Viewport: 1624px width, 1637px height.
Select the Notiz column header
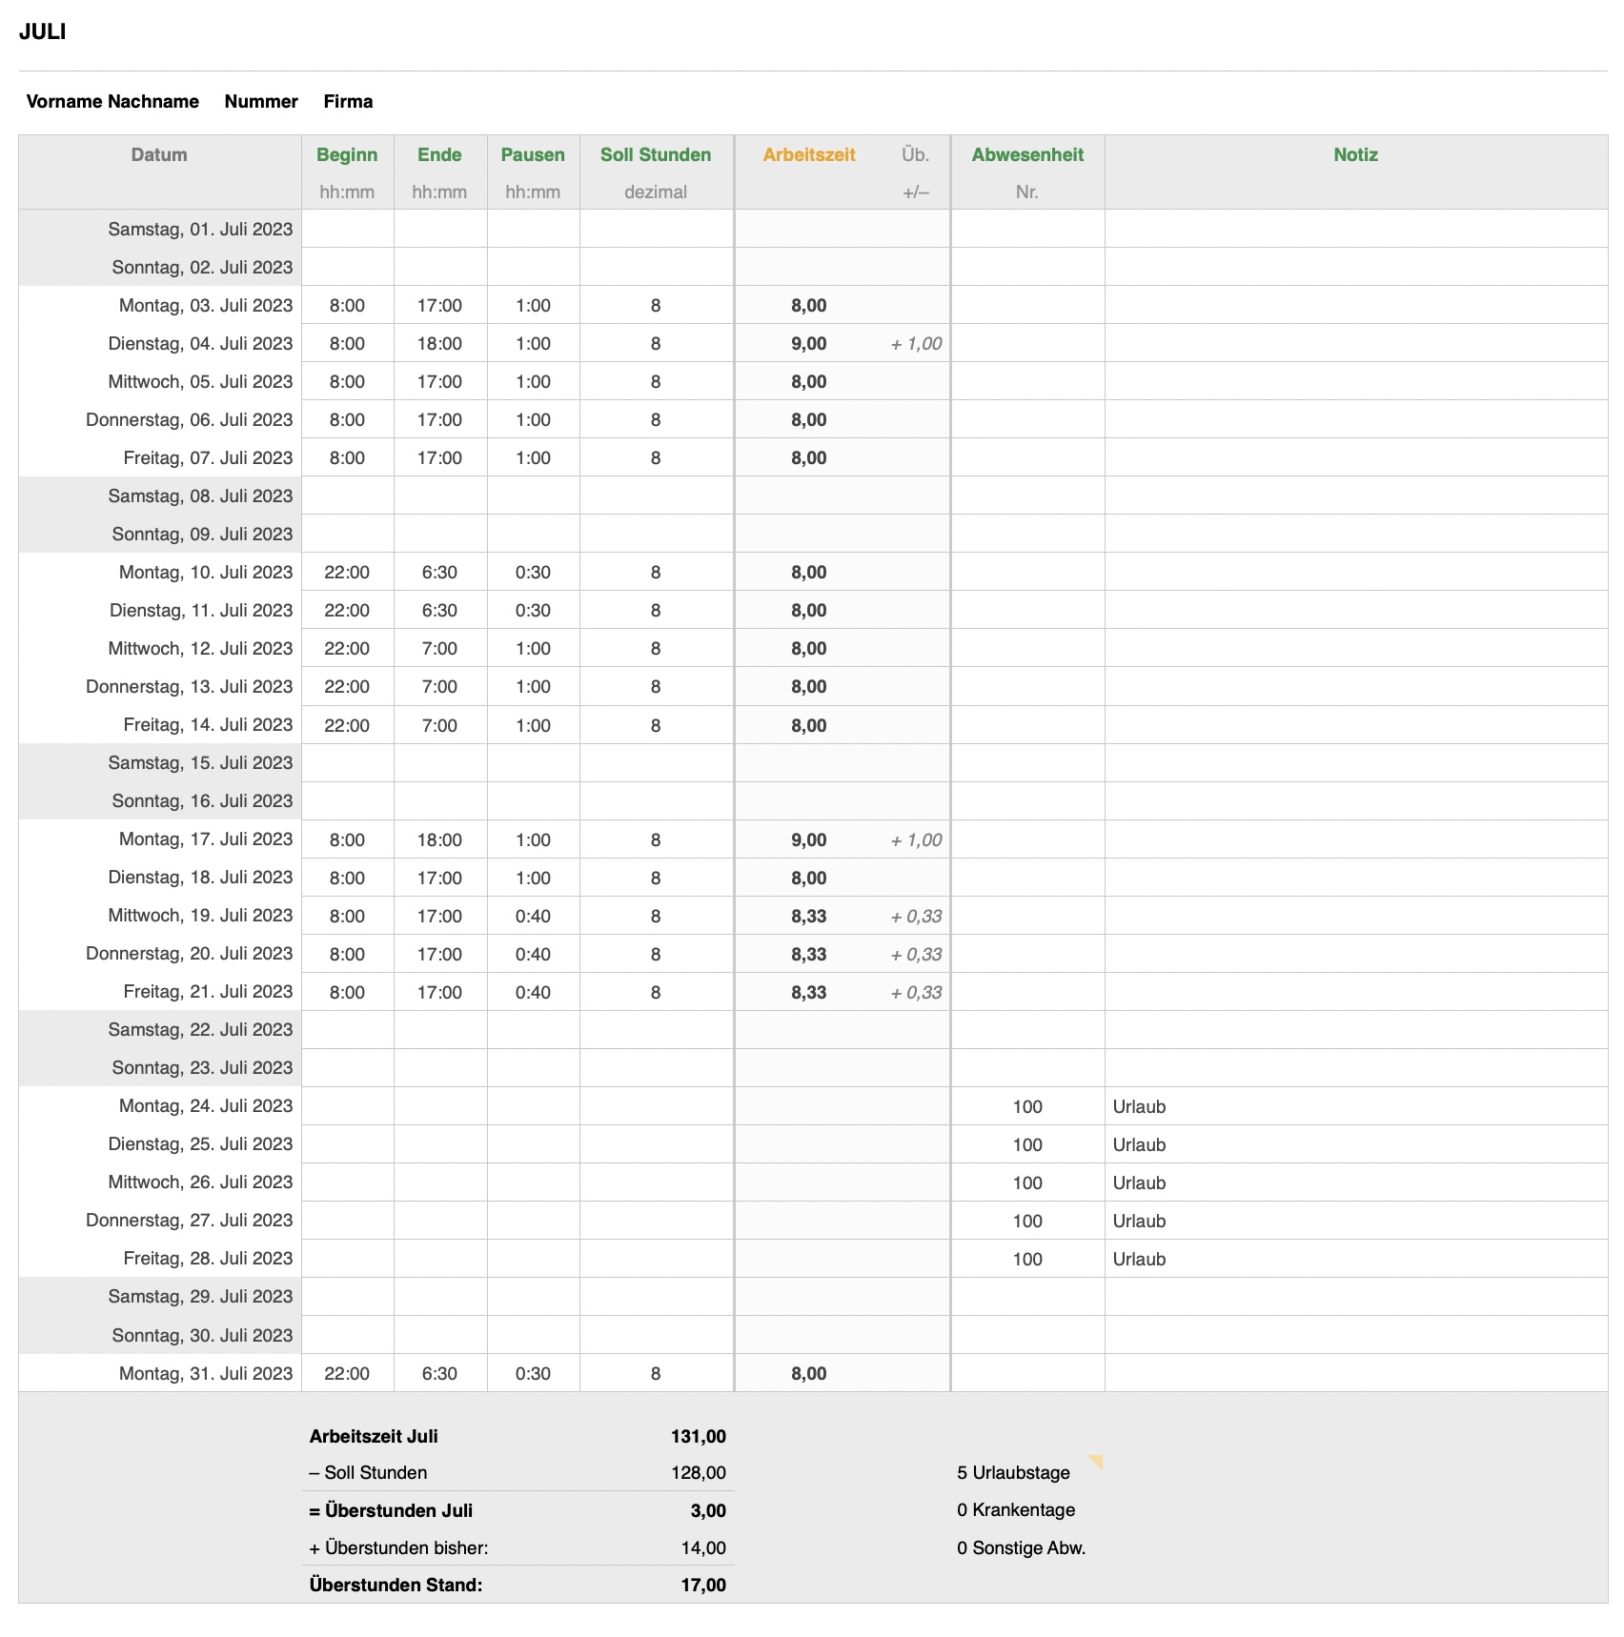(x=1355, y=154)
